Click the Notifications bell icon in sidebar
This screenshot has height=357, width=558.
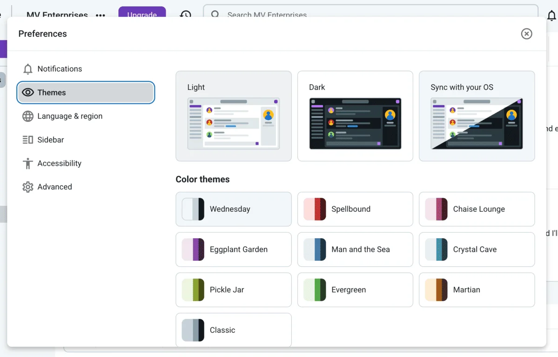click(28, 69)
